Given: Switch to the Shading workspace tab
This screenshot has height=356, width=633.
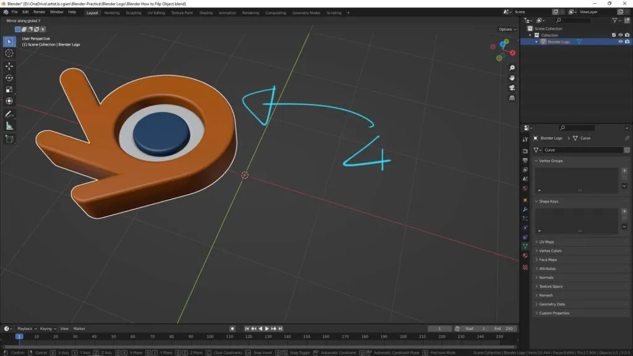Looking at the screenshot, I should pos(206,12).
